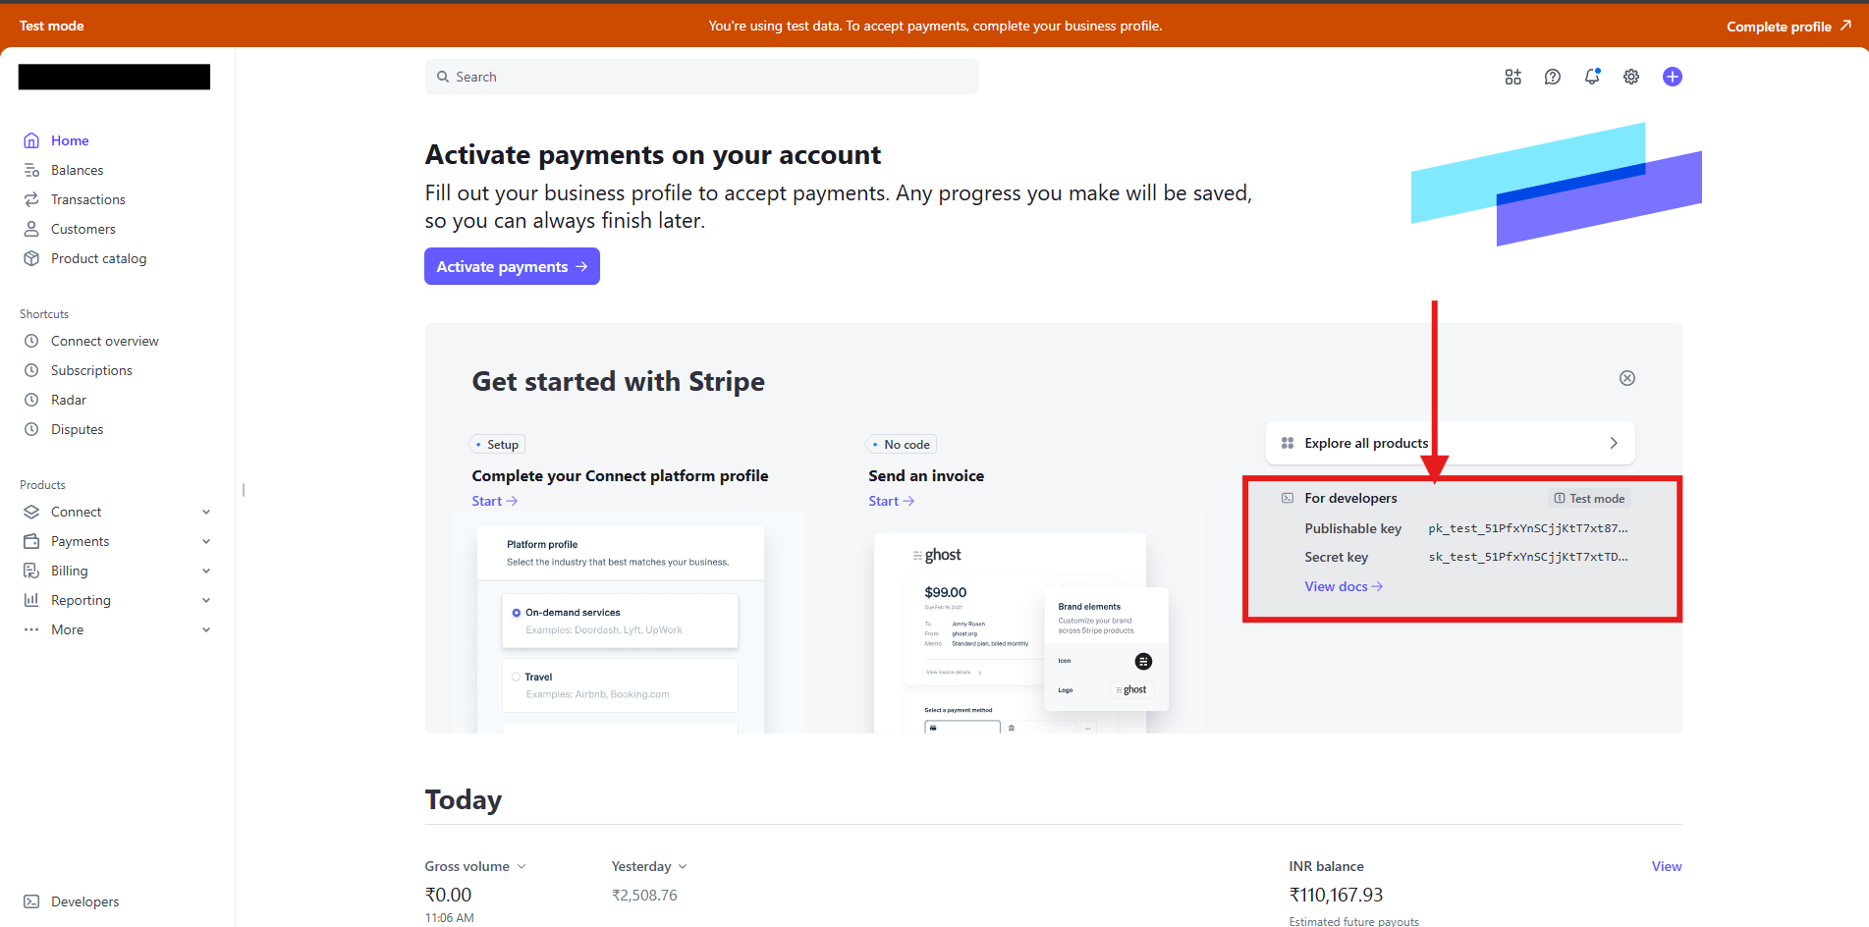Click the purple plus create icon
This screenshot has width=1869, height=927.
1672,77
